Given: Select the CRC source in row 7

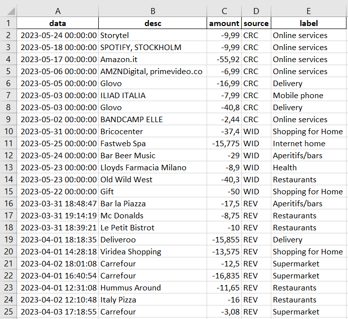Looking at the screenshot, I should tap(256, 95).
